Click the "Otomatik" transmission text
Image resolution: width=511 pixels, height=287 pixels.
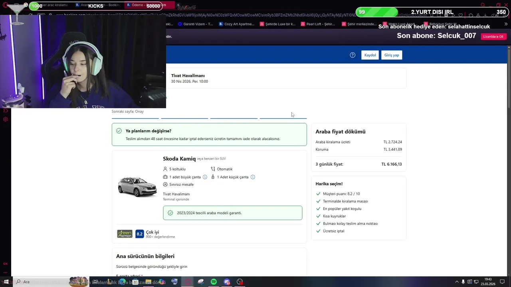point(225,169)
